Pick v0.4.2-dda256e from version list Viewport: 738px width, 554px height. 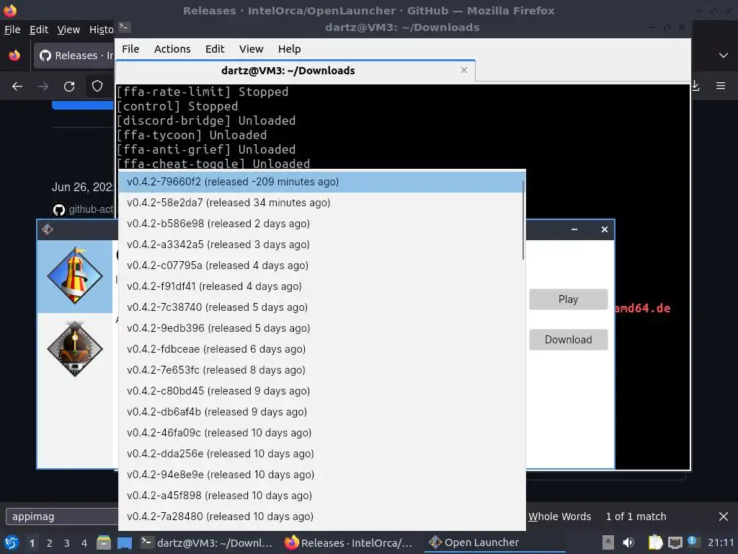pyautogui.click(x=320, y=454)
